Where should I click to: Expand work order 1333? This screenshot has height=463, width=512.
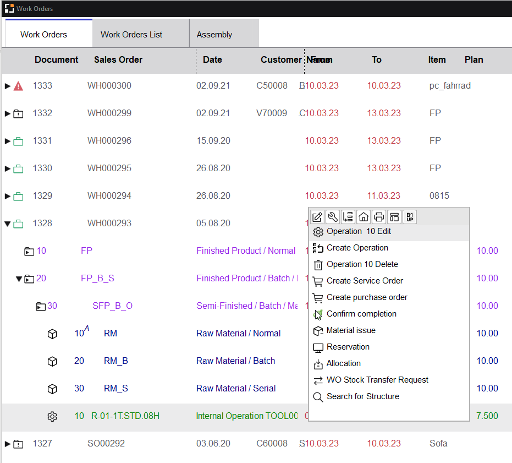tap(8, 86)
